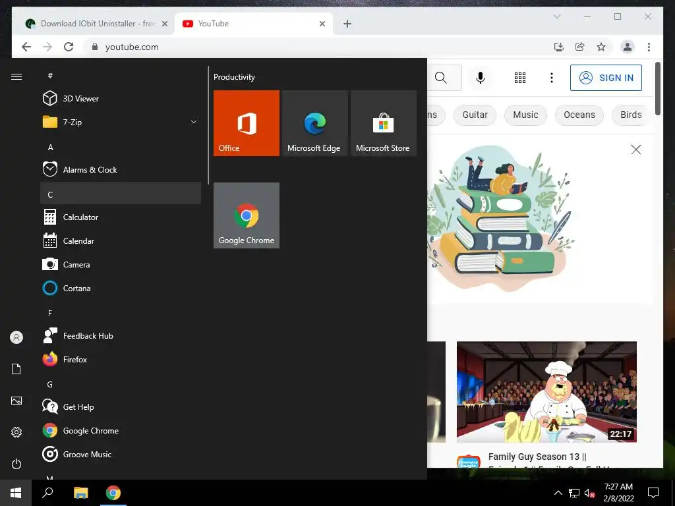Open the user account icon in Start
The image size is (675, 506).
pyautogui.click(x=16, y=337)
